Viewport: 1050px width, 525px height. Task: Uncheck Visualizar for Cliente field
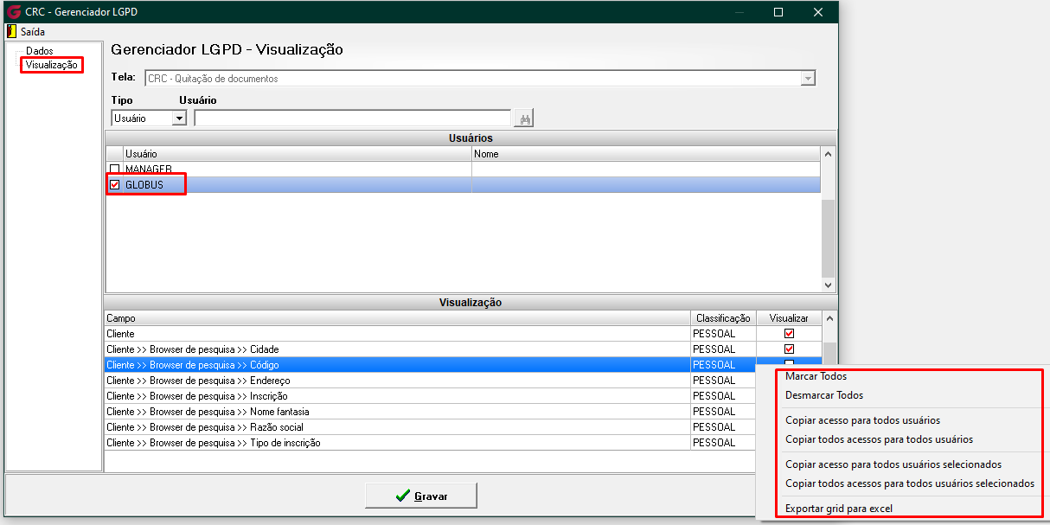click(789, 333)
